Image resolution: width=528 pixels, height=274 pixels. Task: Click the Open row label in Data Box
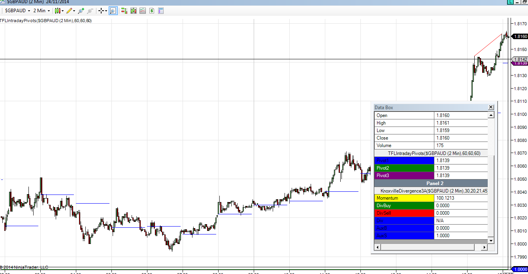coord(404,115)
